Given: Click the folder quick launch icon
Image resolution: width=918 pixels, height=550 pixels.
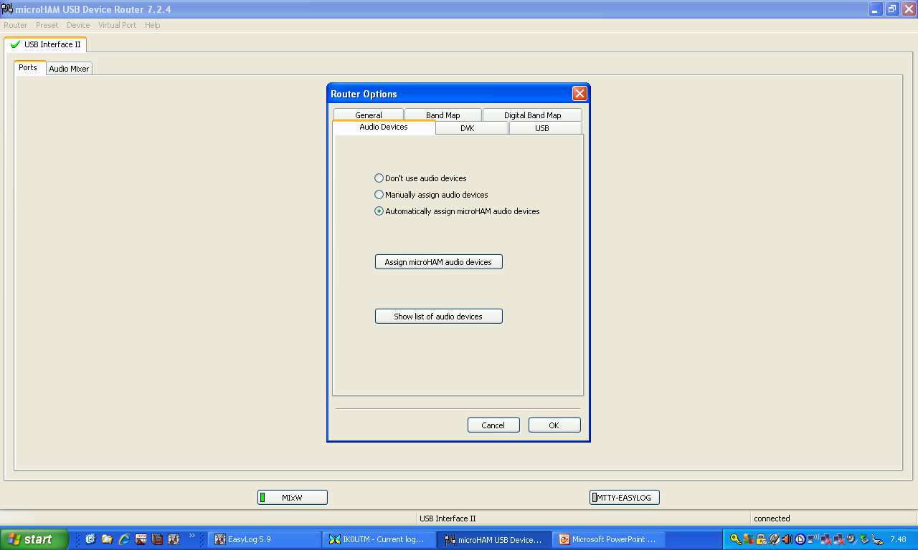Looking at the screenshot, I should coord(108,539).
